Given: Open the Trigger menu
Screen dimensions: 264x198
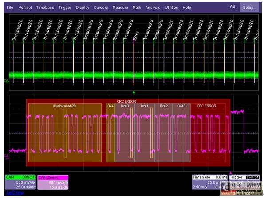Looking at the screenshot, I should [x=65, y=8].
